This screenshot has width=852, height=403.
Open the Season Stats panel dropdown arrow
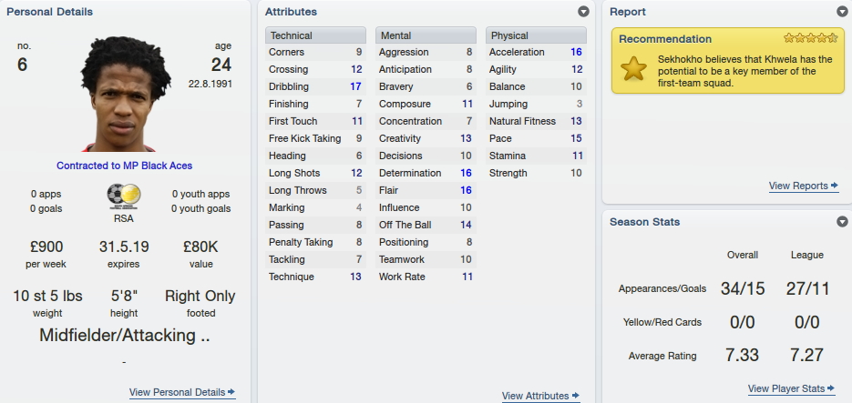pos(842,221)
